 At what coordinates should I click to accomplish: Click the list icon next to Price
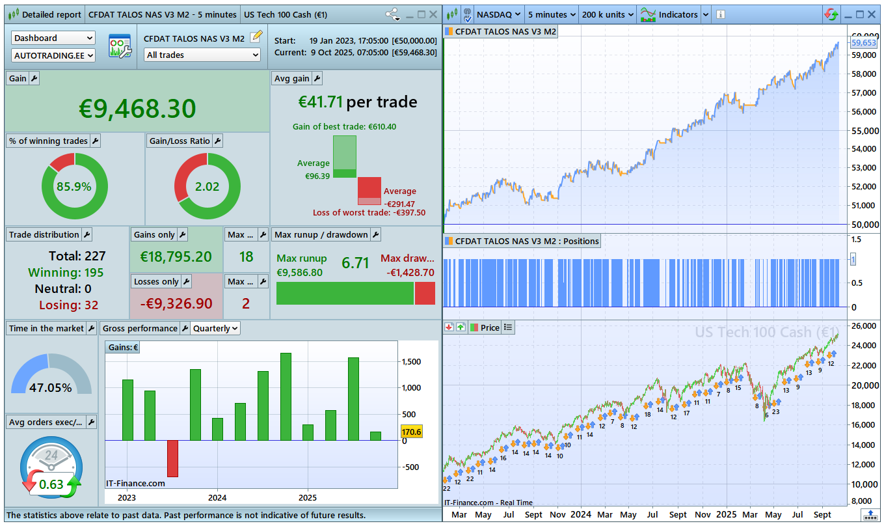pos(509,327)
